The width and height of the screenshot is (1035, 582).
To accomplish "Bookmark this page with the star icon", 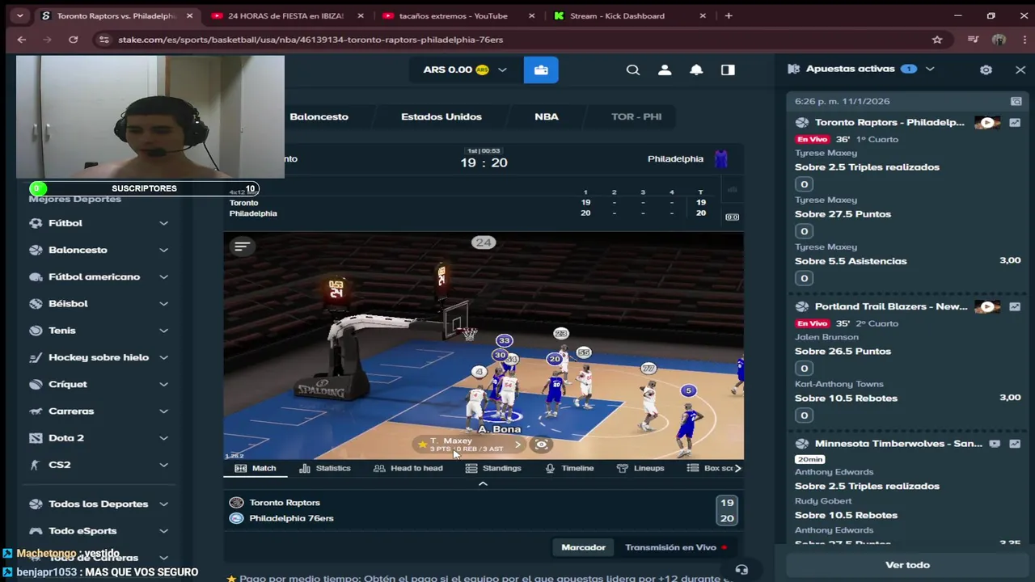I will coord(937,40).
